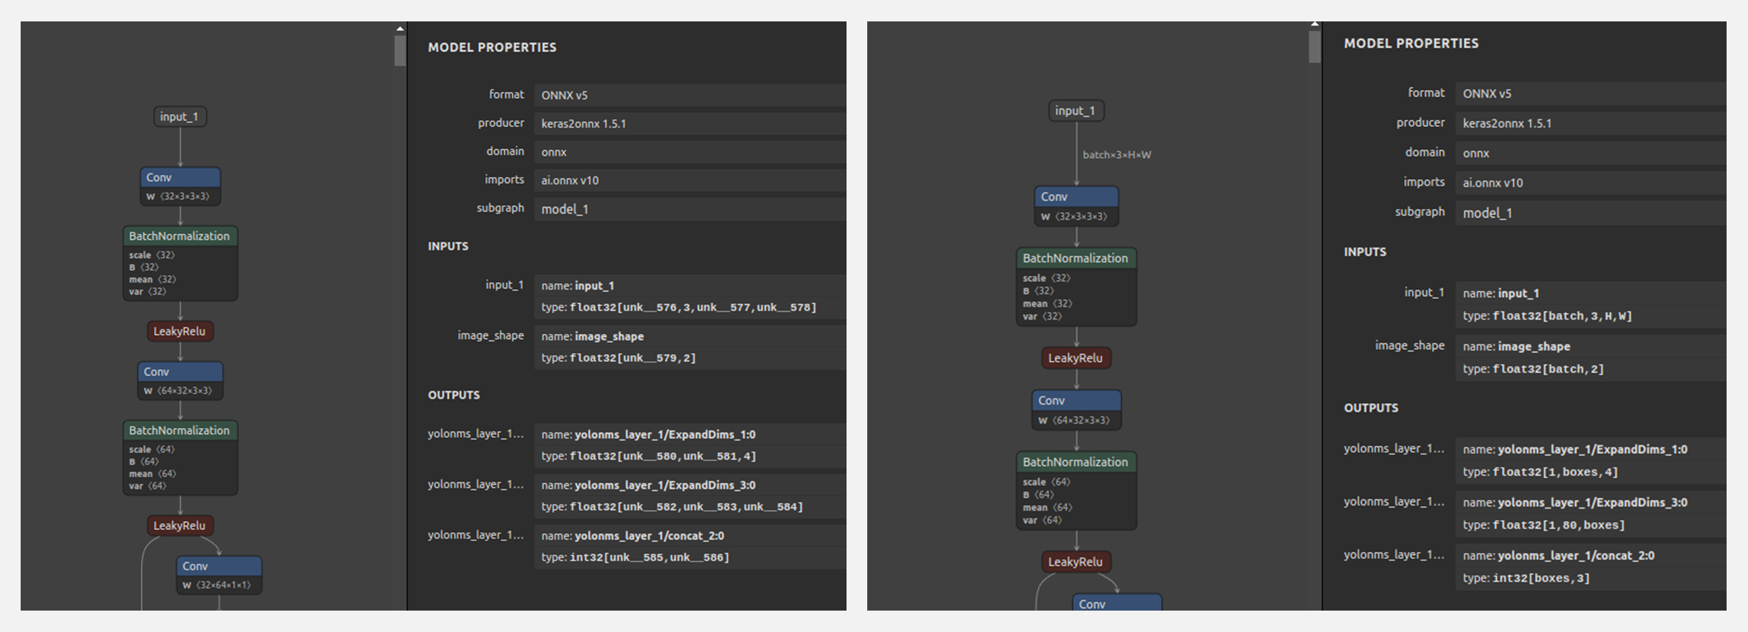Image resolution: width=1748 pixels, height=632 pixels.
Task: Click input_1 type with unk__576 dimensions
Action: [x=690, y=307]
